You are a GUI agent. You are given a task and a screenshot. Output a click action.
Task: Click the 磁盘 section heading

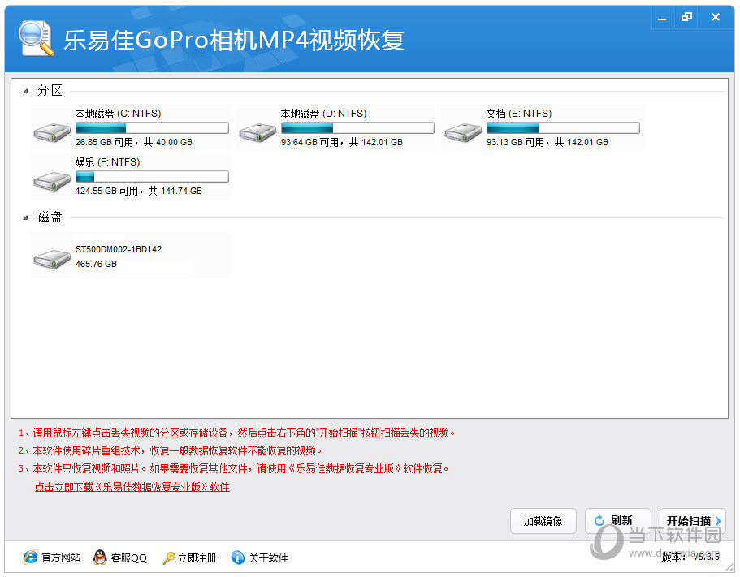click(x=50, y=217)
